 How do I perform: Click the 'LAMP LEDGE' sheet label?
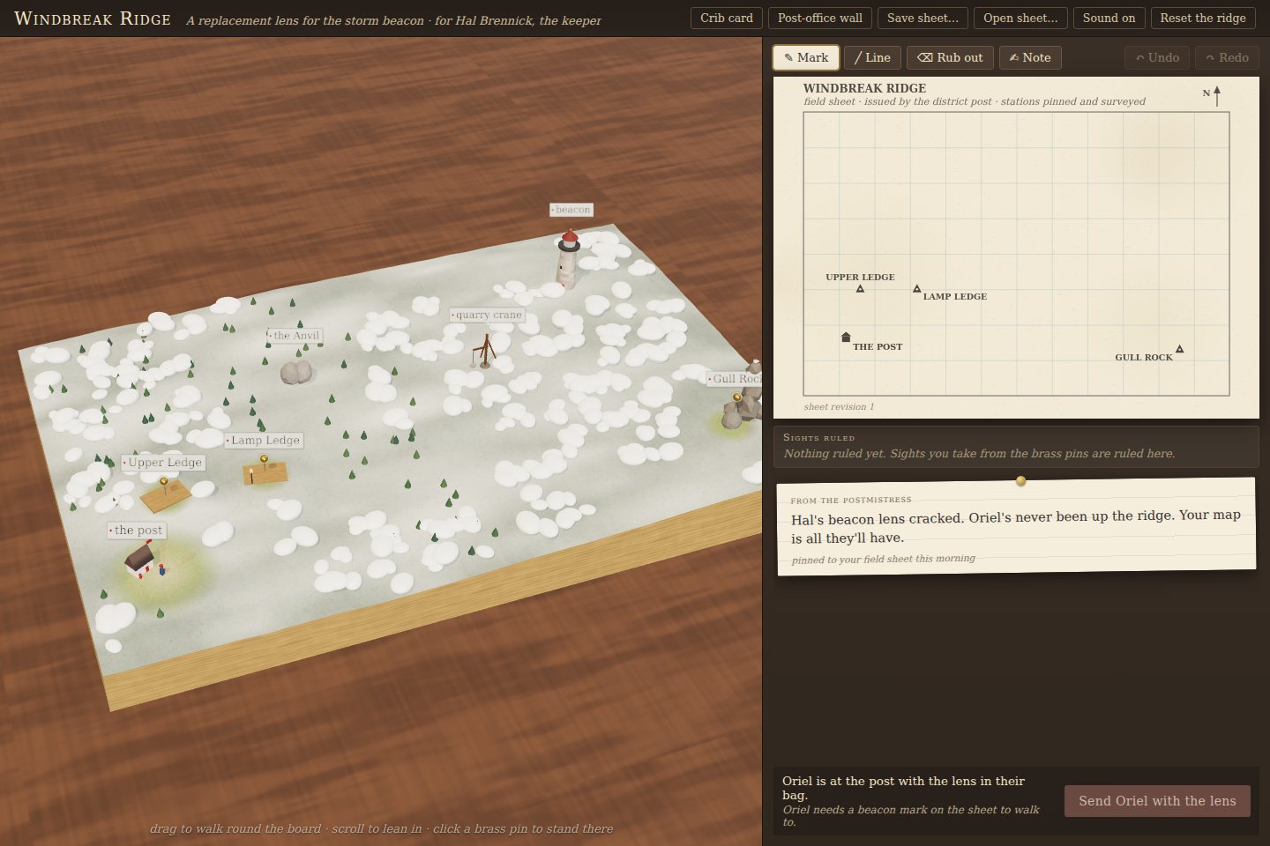point(955,297)
